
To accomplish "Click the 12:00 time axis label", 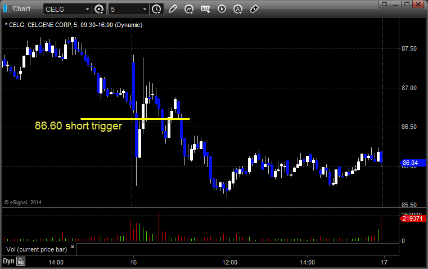I will coord(229,262).
